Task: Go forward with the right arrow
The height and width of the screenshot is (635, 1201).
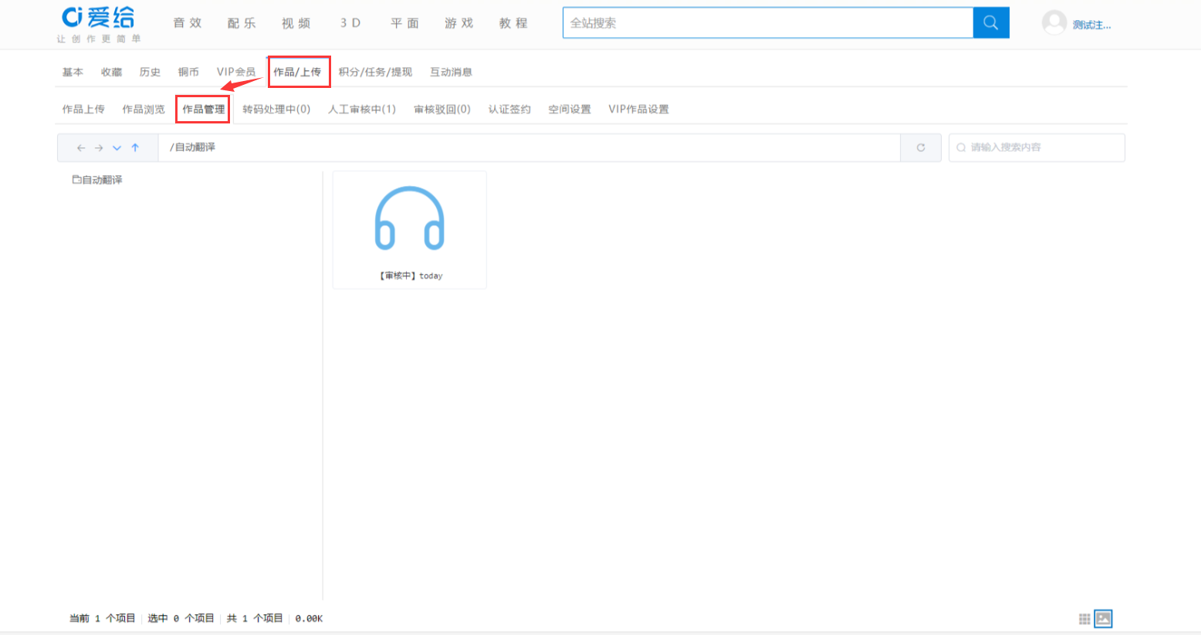Action: click(99, 147)
